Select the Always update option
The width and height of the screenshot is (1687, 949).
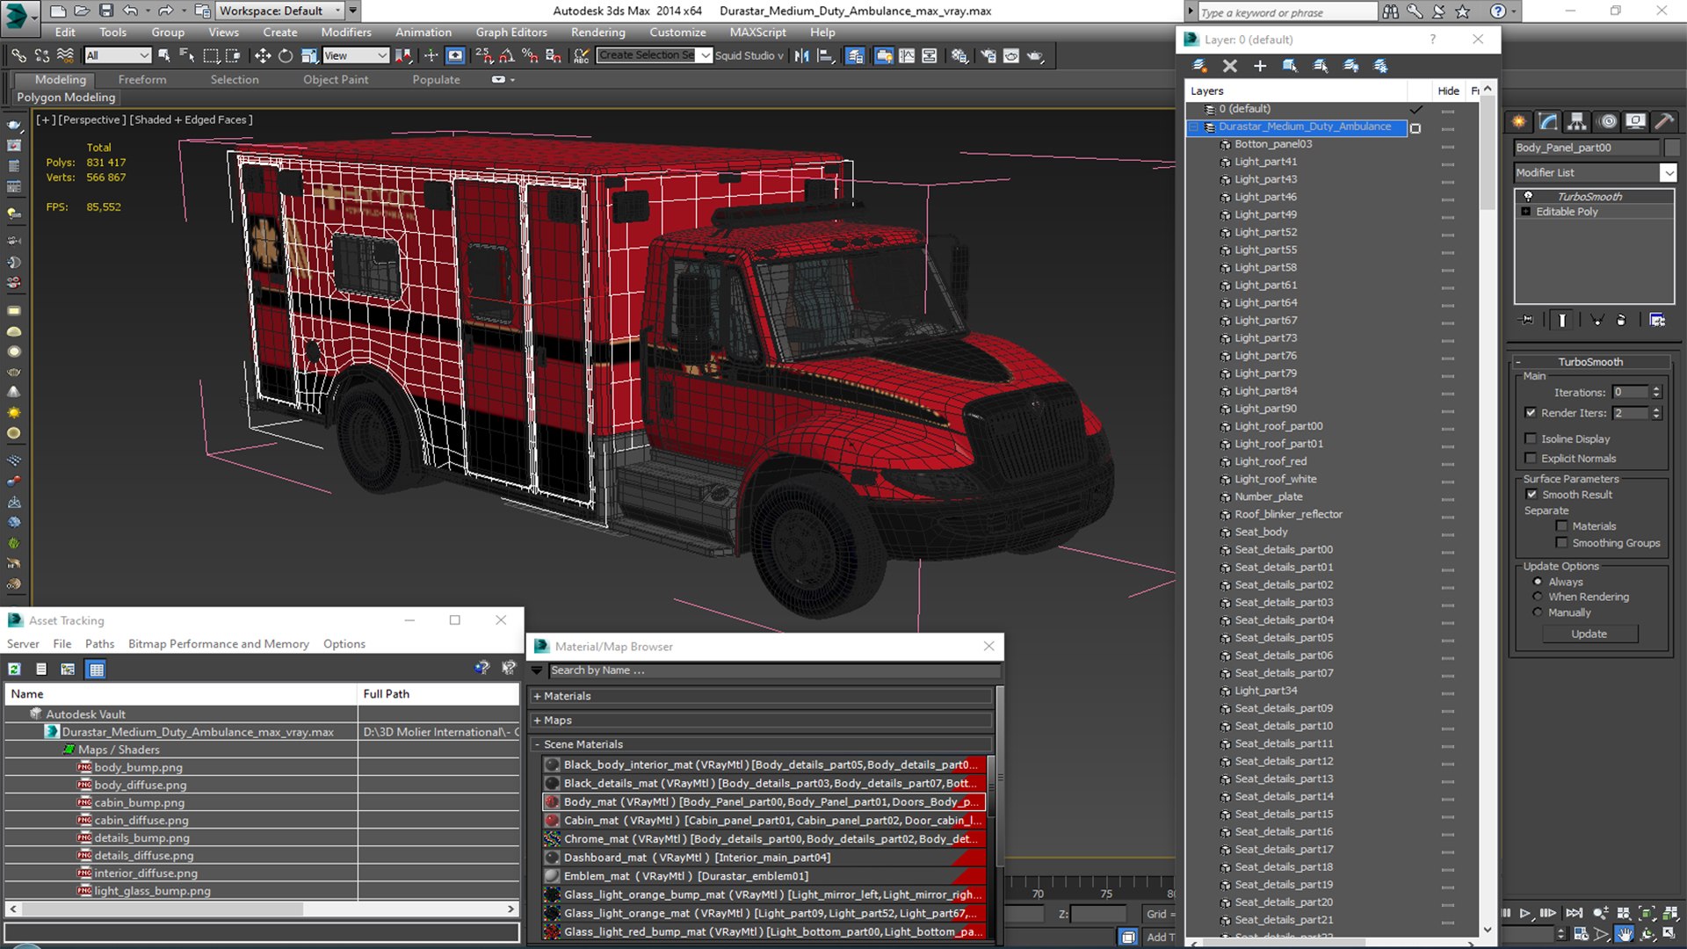pyautogui.click(x=1538, y=582)
